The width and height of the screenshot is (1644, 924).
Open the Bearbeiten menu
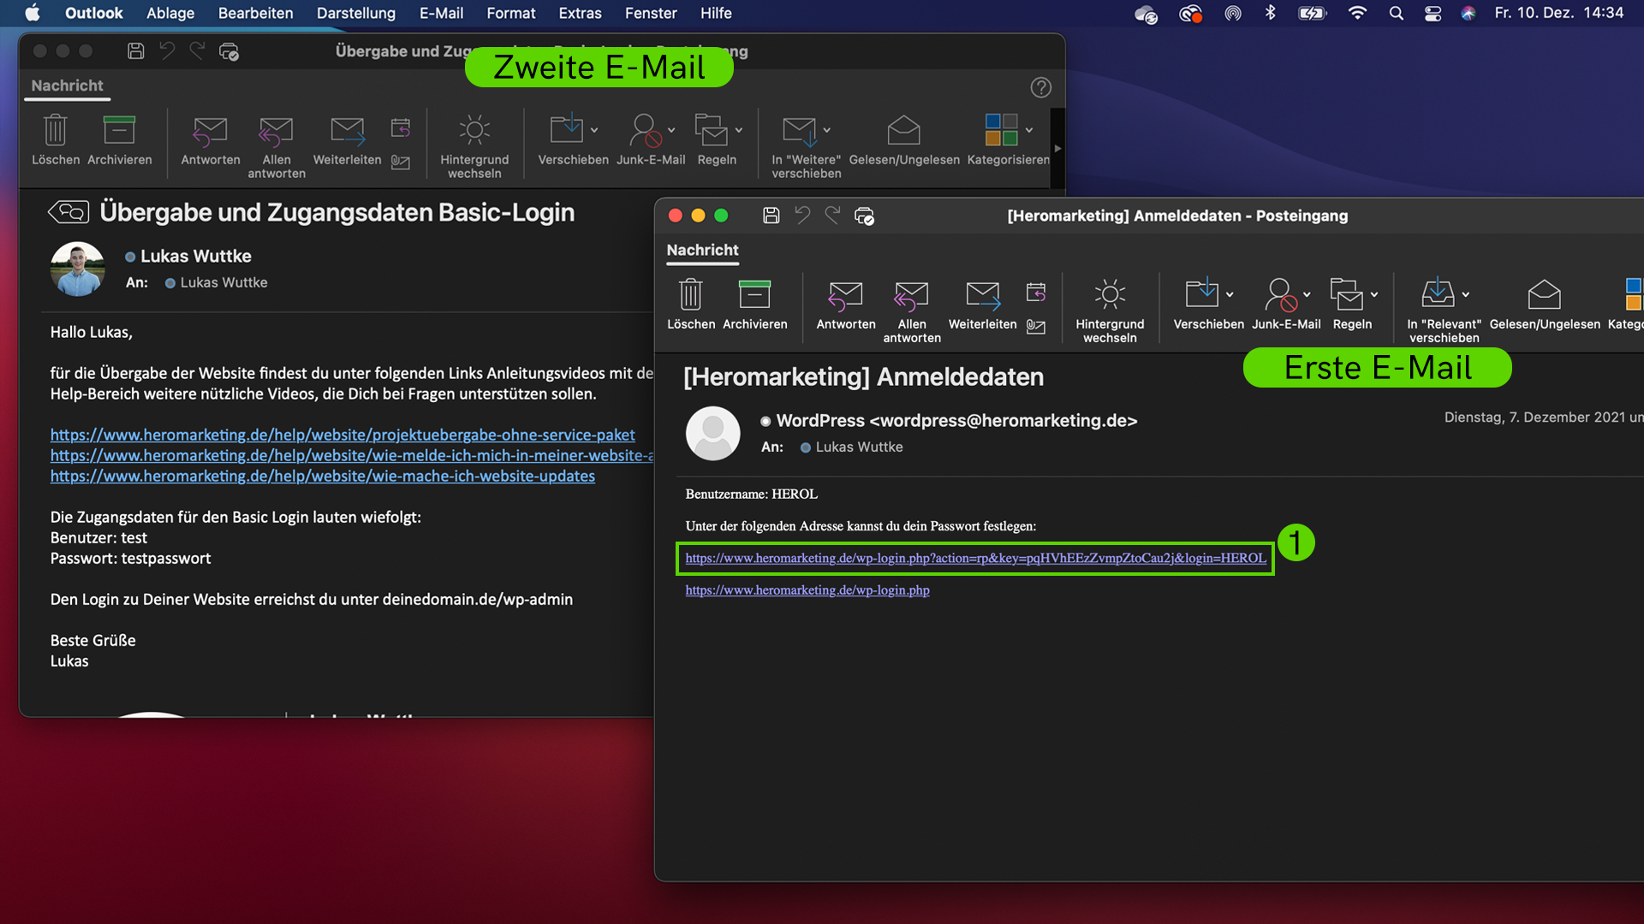tap(255, 13)
